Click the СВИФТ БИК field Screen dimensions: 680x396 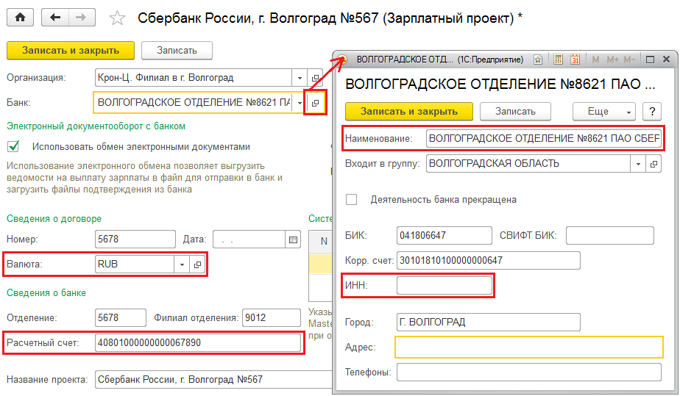[x=610, y=235]
